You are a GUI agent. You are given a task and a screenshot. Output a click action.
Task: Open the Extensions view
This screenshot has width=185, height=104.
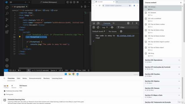pos(7,32)
